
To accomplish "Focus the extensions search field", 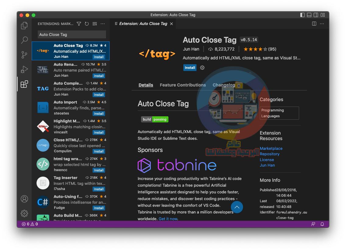I will [72, 34].
